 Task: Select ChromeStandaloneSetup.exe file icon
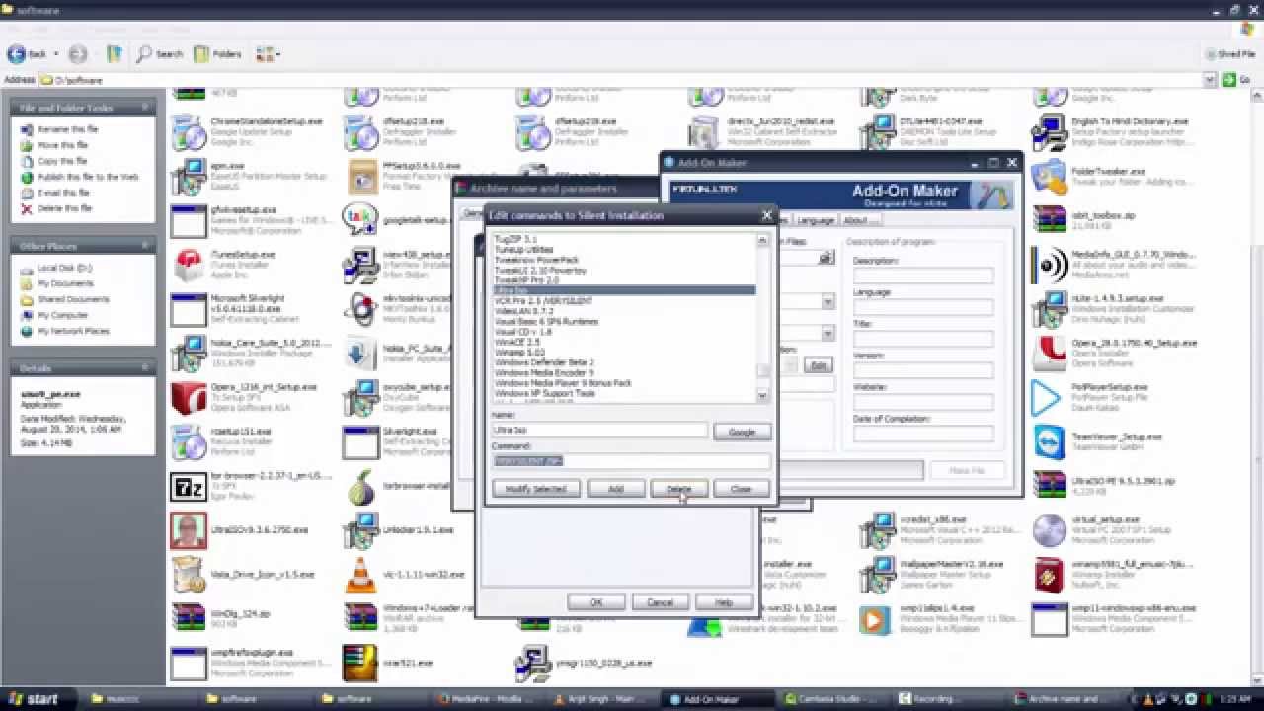189,132
